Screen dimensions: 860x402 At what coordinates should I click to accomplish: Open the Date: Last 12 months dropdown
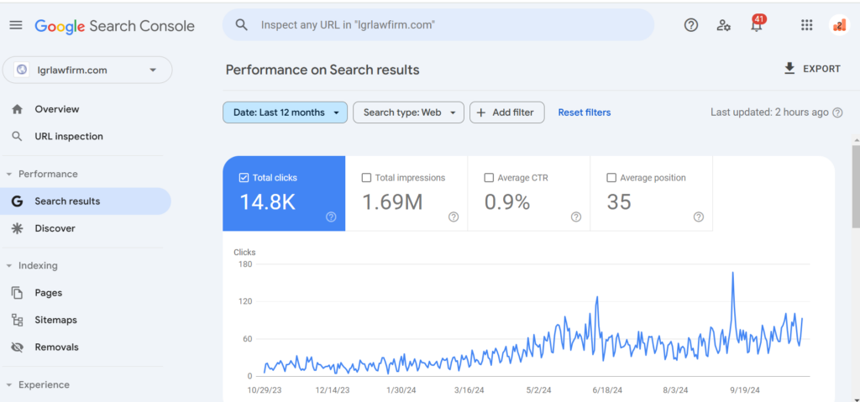coord(286,112)
